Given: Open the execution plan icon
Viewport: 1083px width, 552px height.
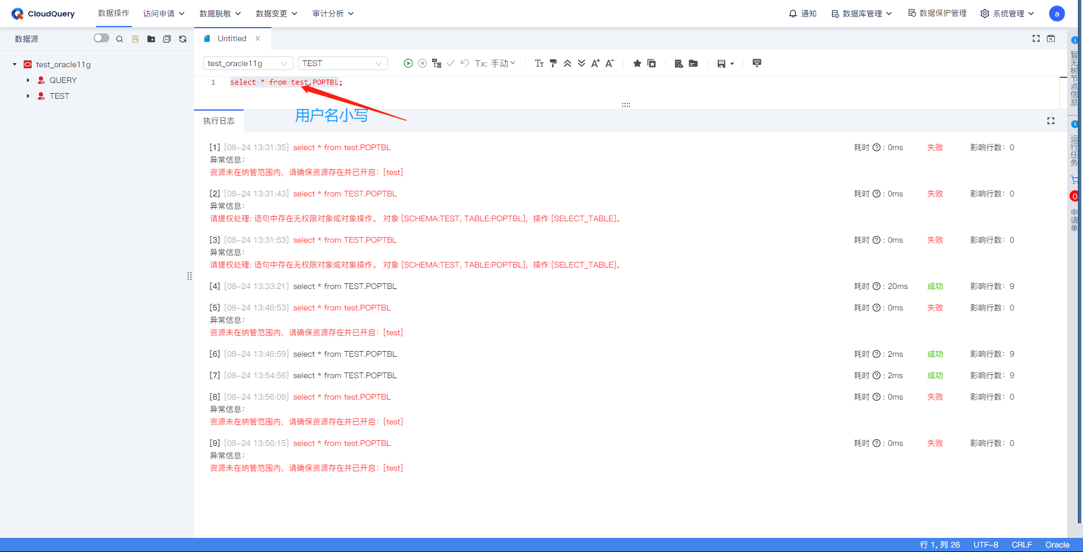Looking at the screenshot, I should pyautogui.click(x=437, y=63).
